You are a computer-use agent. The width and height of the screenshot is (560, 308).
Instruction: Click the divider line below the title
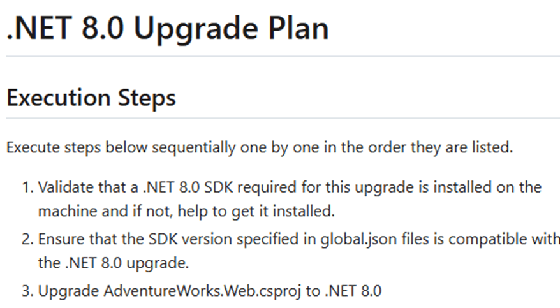[281, 57]
